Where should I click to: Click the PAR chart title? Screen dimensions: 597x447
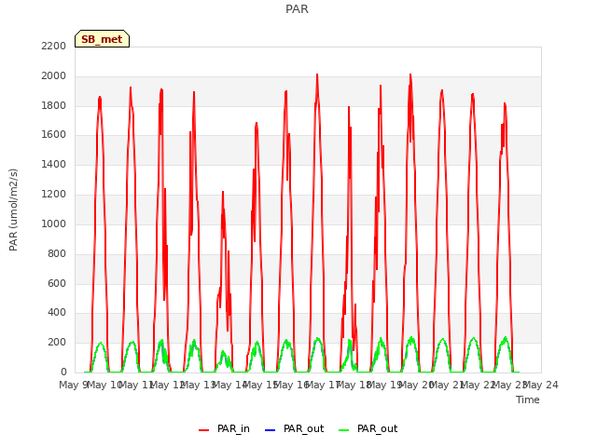point(297,8)
